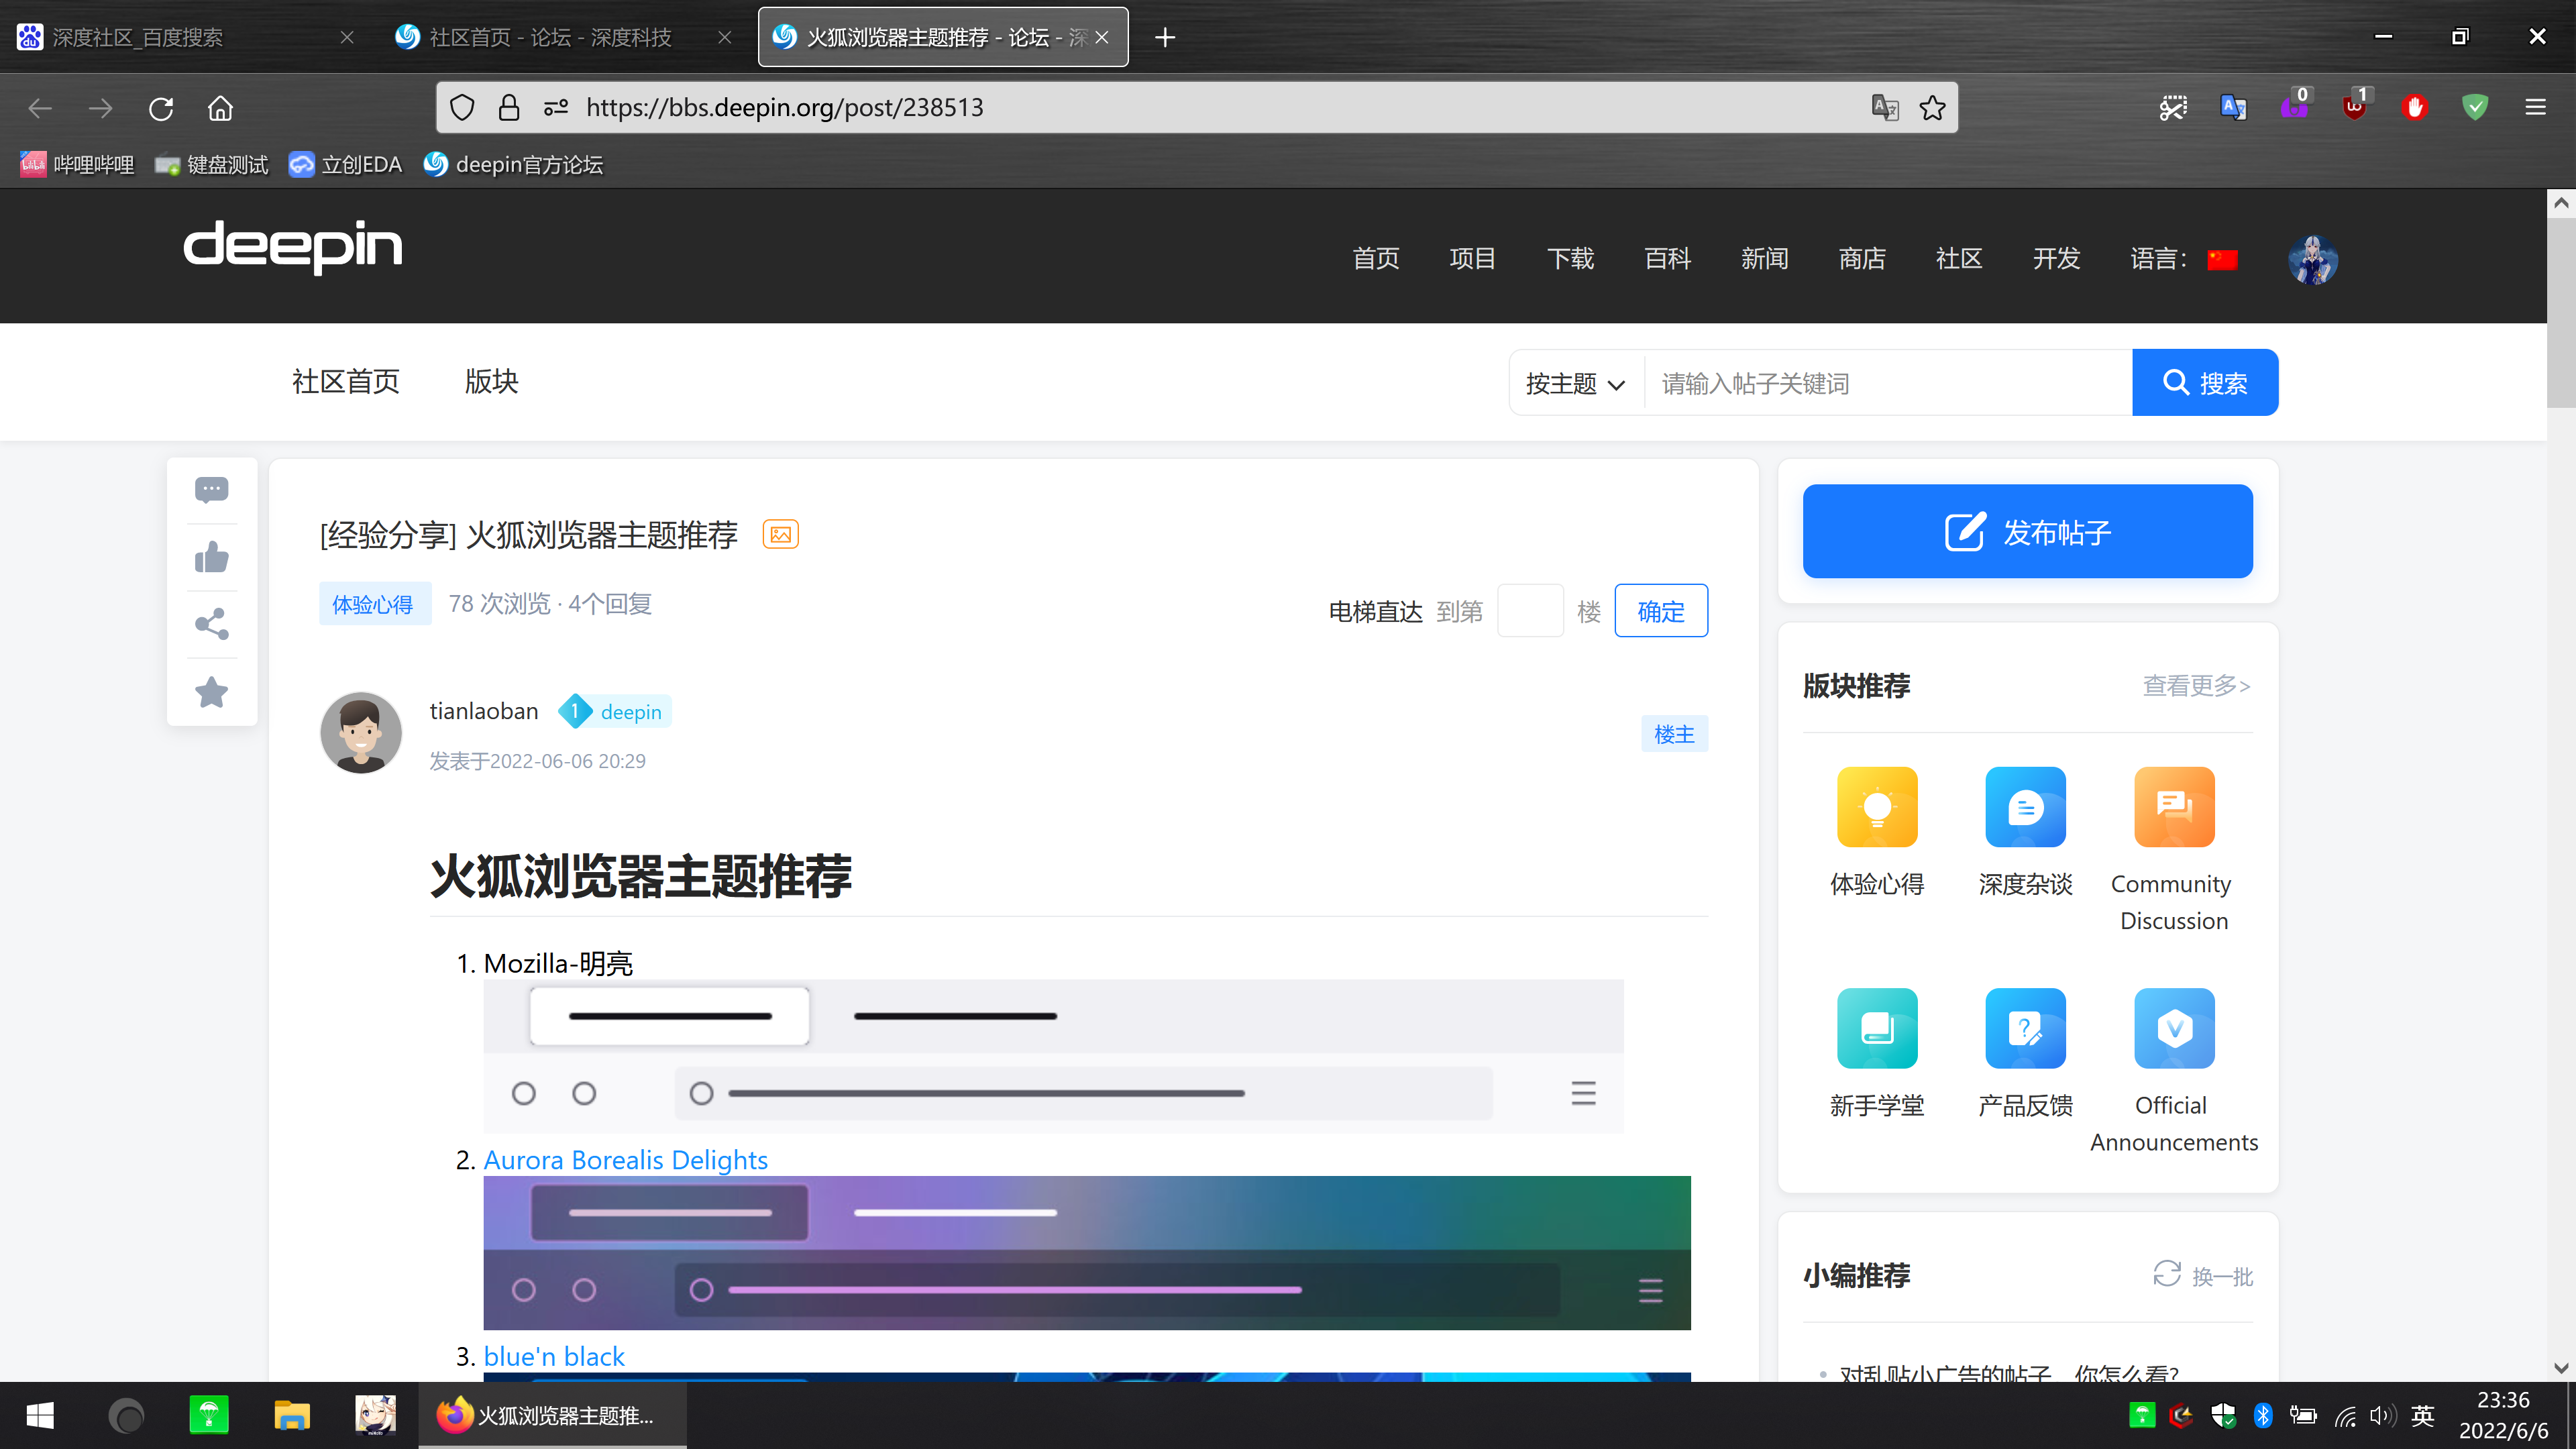Click the screenshot scissors extension icon
The width and height of the screenshot is (2576, 1449).
coord(2172,107)
